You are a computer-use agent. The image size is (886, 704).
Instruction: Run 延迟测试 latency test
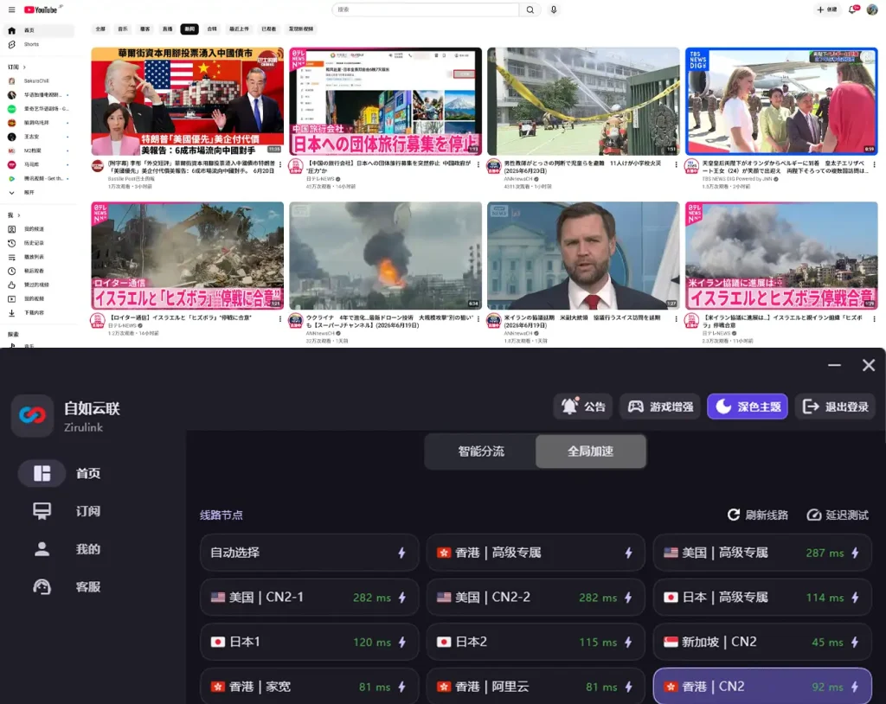[838, 515]
